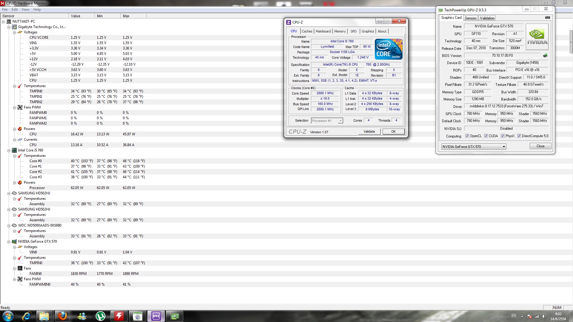This screenshot has width=573, height=322.
Task: Click the BIOS version save chip icon
Action: [545, 55]
